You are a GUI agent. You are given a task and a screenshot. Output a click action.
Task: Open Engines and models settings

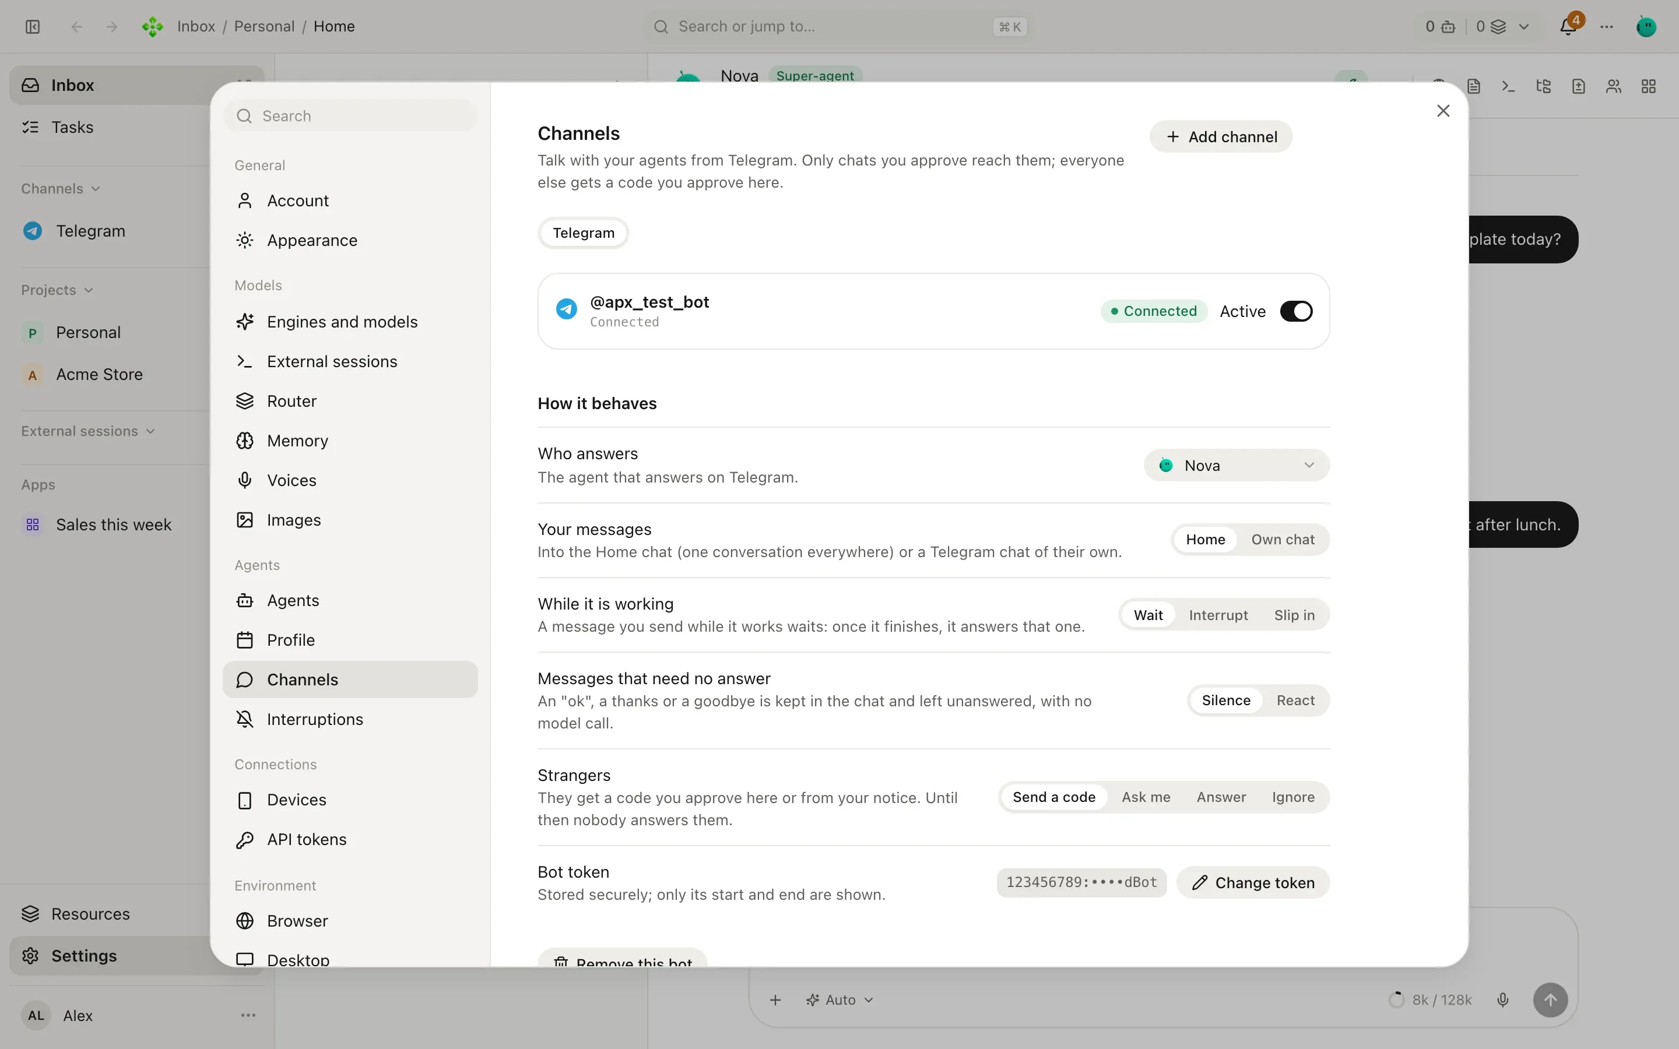click(350, 322)
